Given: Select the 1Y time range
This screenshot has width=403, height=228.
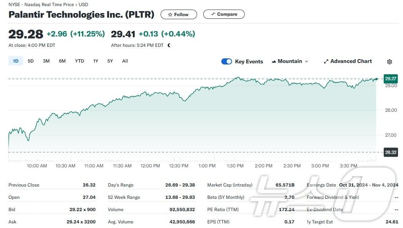Looking at the screenshot, I should [x=96, y=61].
